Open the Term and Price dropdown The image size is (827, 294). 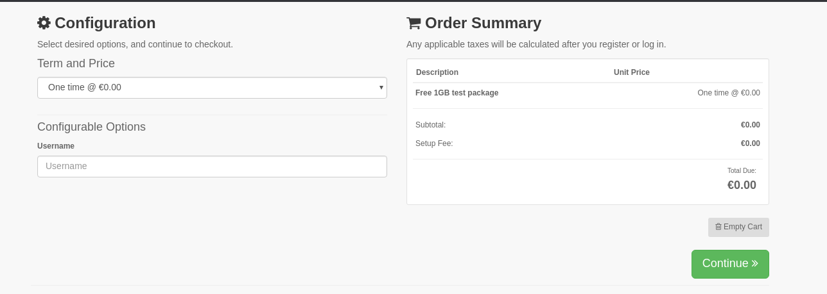212,88
